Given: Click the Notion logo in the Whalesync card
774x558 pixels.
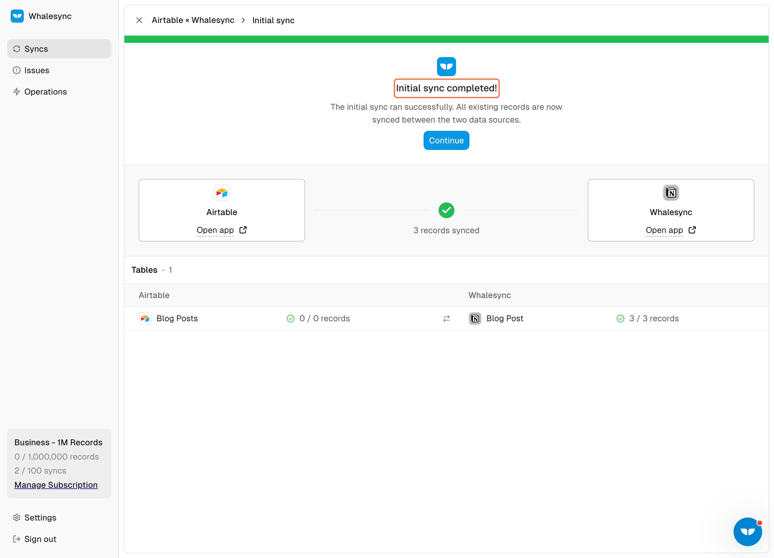Looking at the screenshot, I should tap(671, 193).
